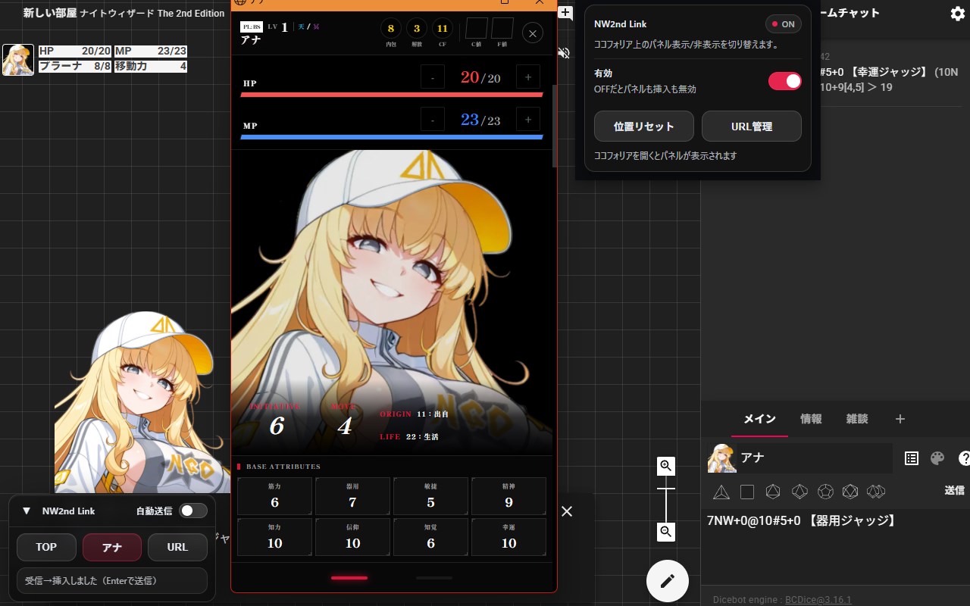
Task: Click the アナ avatar in chat input
Action: click(721, 458)
